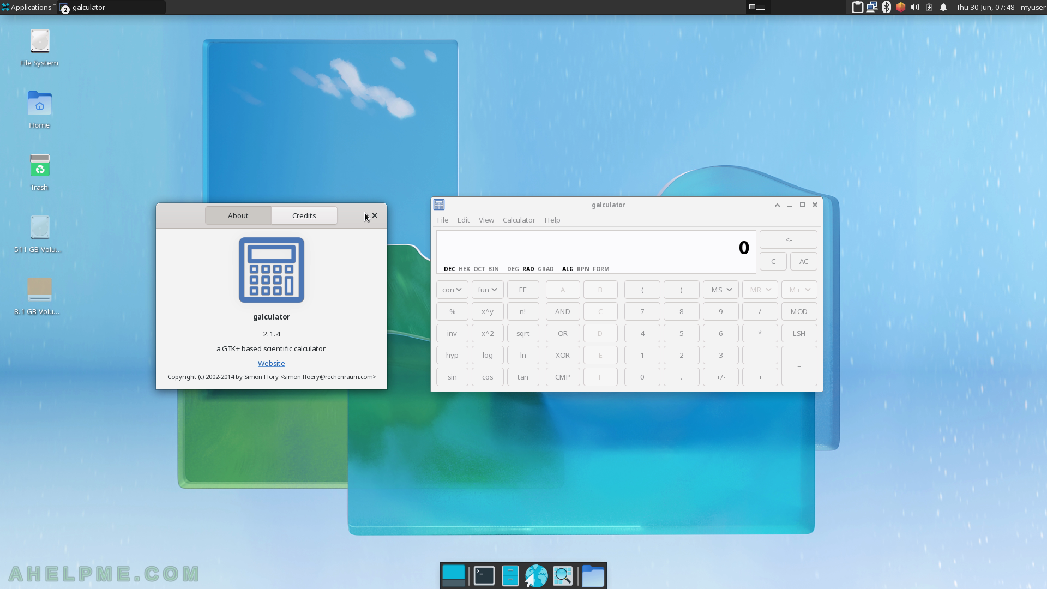Open the clock showing Thu 30 Jun
Screen dimensions: 1047x589
pyautogui.click(x=985, y=7)
